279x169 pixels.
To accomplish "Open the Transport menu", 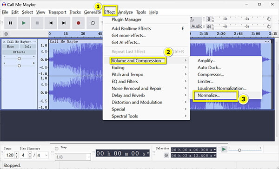I will pyautogui.click(x=57, y=12).
